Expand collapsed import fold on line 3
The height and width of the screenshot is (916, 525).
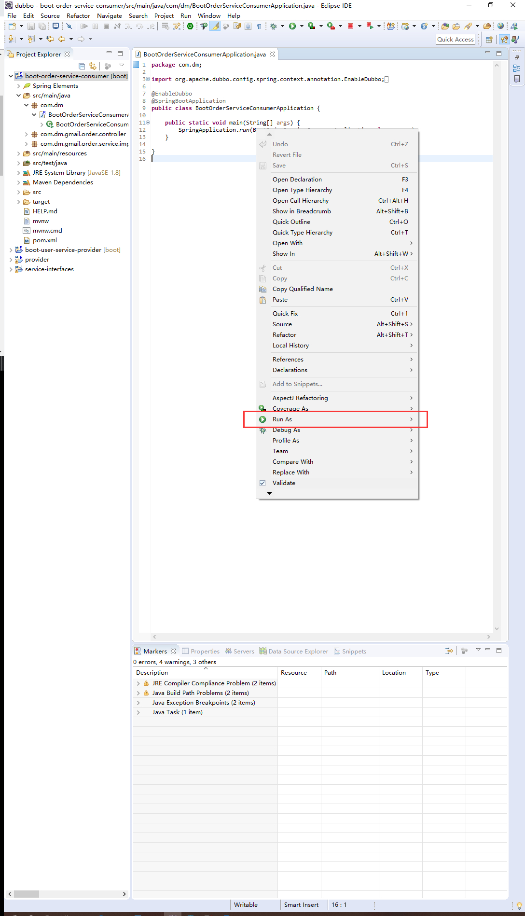coord(148,79)
